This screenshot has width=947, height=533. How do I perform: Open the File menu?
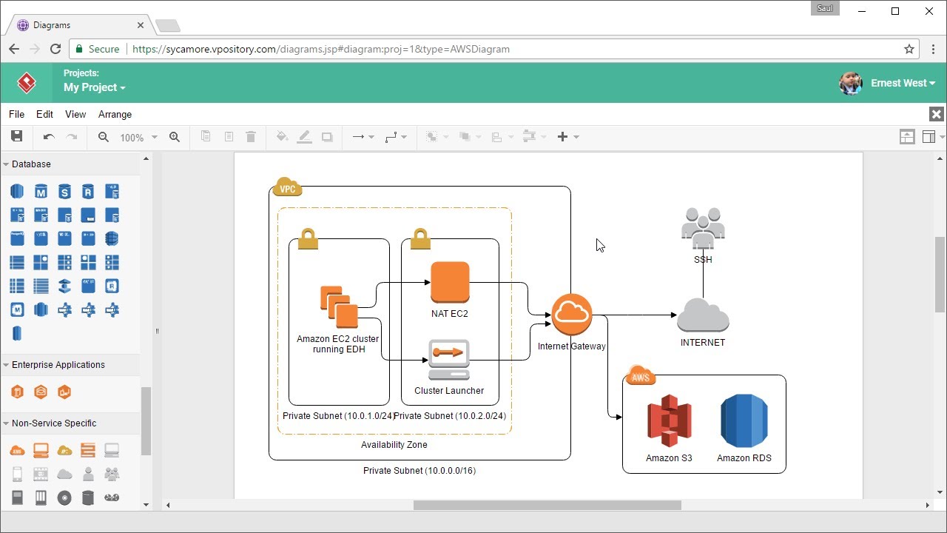coord(16,114)
